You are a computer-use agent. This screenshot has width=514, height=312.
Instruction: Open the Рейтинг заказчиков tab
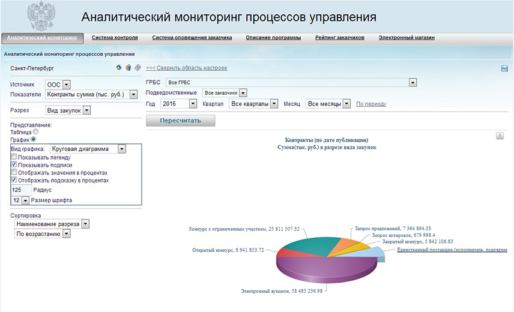[x=339, y=38]
